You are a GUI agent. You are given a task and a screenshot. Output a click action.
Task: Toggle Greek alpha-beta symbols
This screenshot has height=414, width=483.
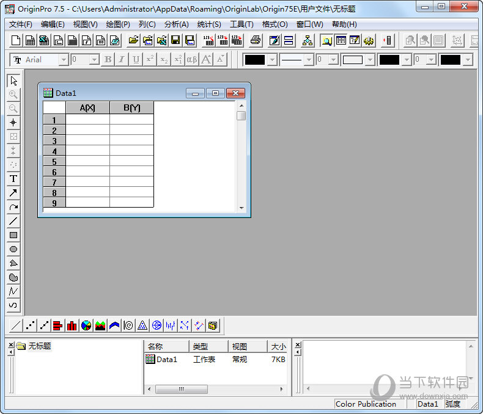click(x=192, y=59)
